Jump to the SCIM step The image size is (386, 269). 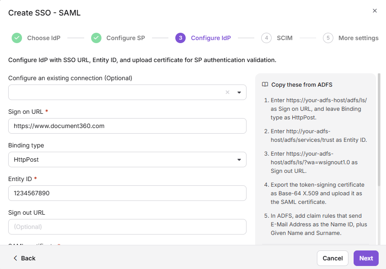(285, 38)
